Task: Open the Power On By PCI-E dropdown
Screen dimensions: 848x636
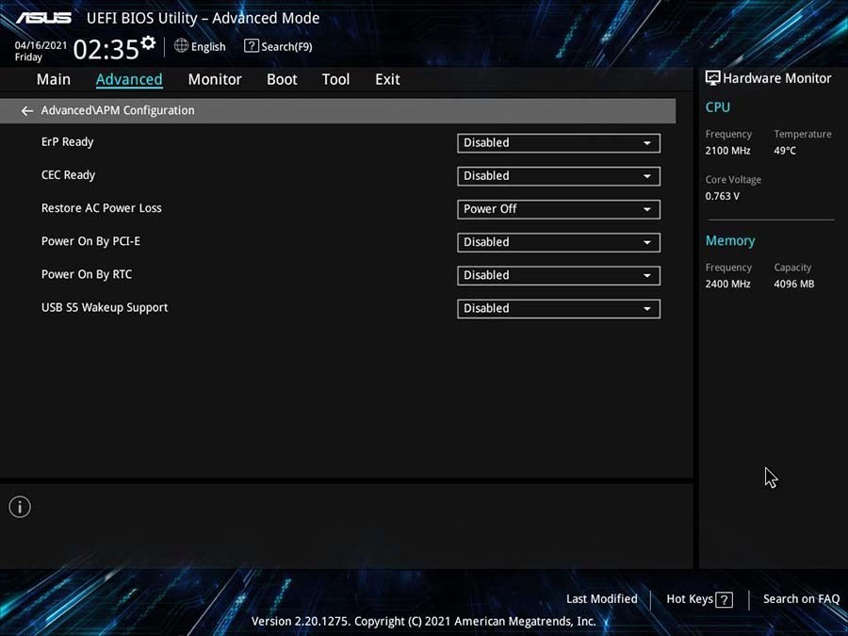Action: pos(558,242)
